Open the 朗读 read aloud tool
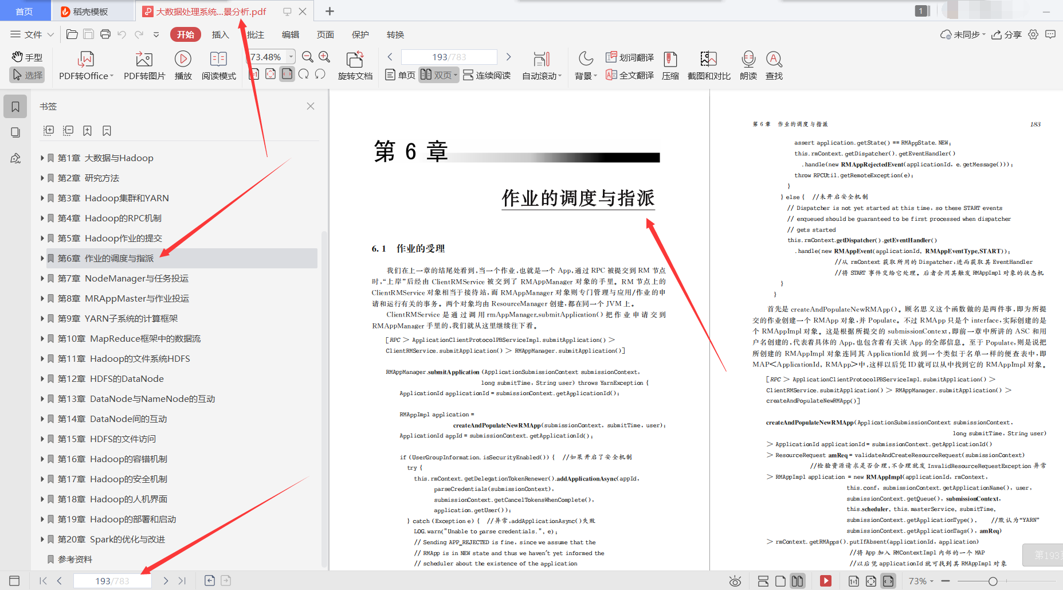Image resolution: width=1063 pixels, height=590 pixels. pos(748,66)
